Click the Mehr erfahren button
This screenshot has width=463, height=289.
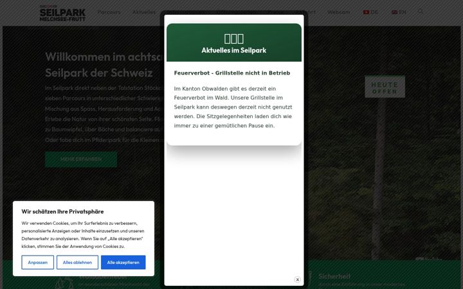pyautogui.click(x=81, y=159)
